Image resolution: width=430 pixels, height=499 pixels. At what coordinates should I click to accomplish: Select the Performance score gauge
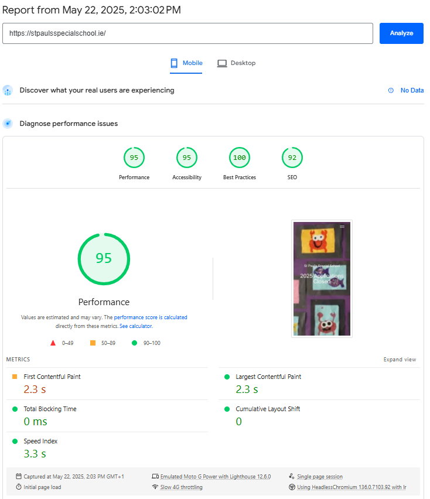tap(134, 158)
